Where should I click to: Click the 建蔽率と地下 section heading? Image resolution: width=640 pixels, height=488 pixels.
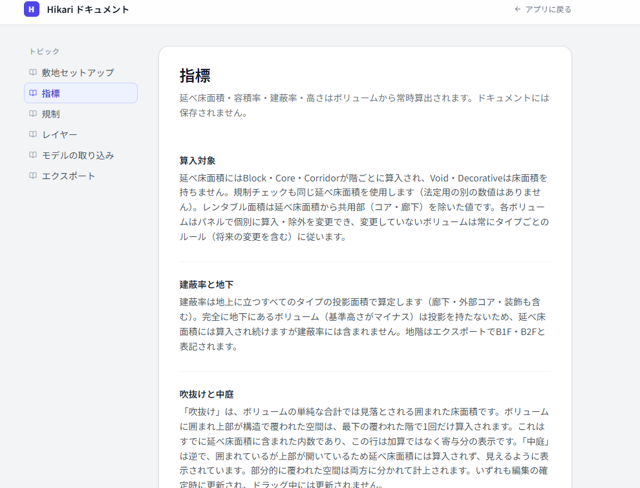coord(206,285)
